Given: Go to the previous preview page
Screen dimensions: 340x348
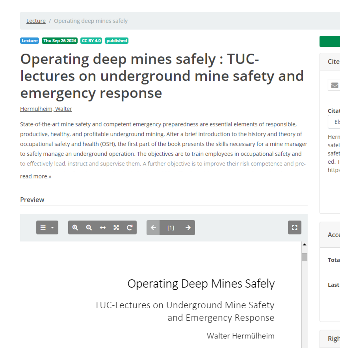Looking at the screenshot, I should pyautogui.click(x=153, y=227).
